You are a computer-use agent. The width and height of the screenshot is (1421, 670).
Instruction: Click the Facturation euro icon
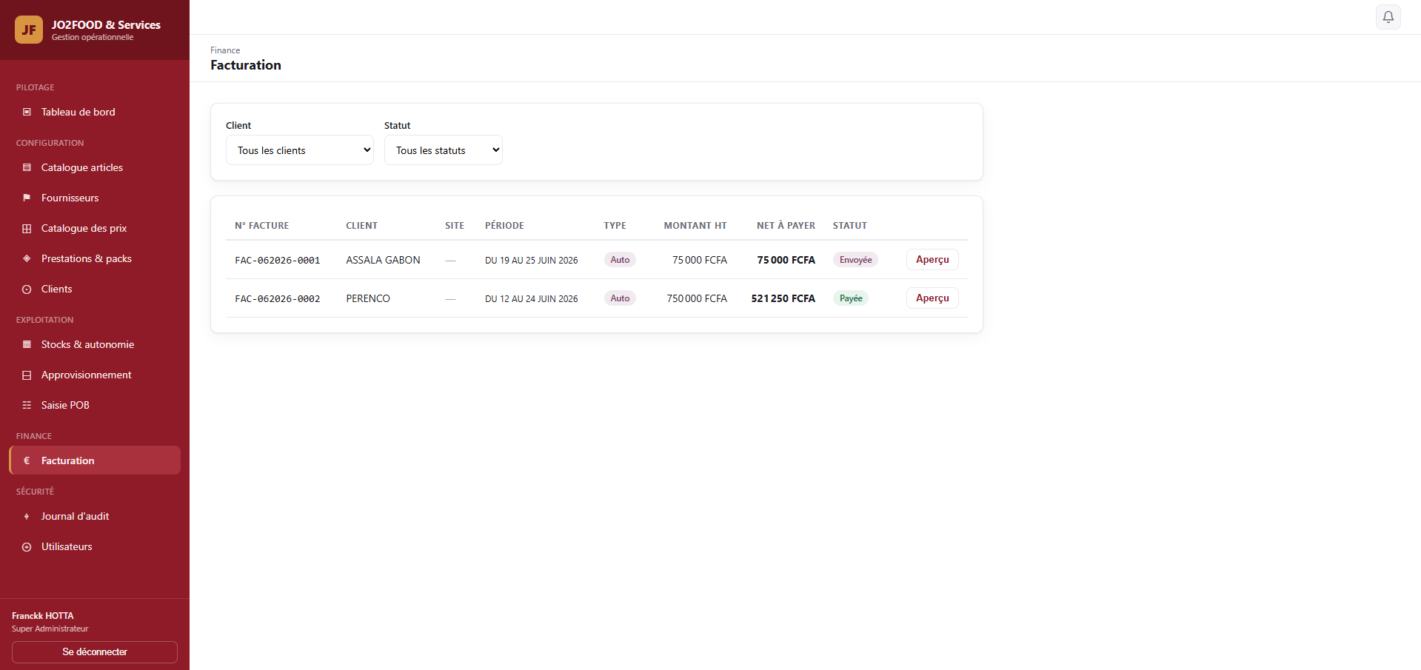pos(27,460)
